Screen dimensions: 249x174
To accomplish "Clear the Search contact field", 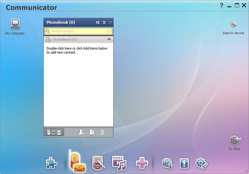I will [x=108, y=31].
